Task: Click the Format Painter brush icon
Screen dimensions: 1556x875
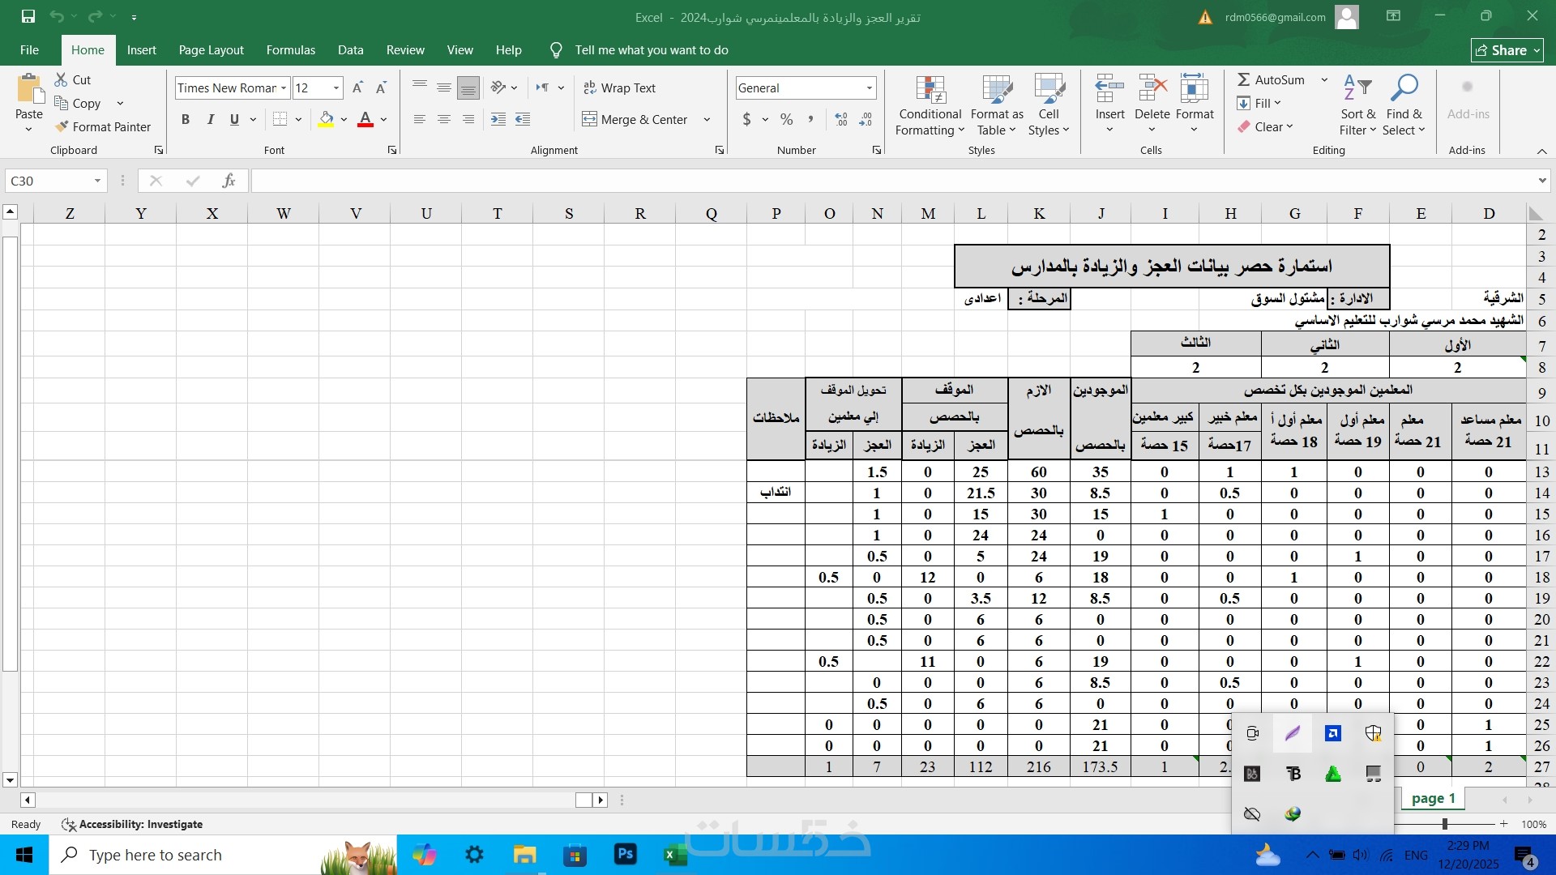Action: point(62,126)
